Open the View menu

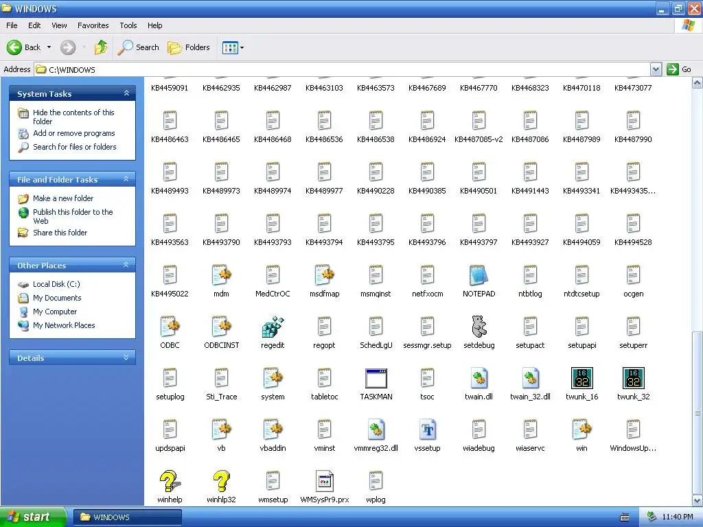(x=59, y=25)
